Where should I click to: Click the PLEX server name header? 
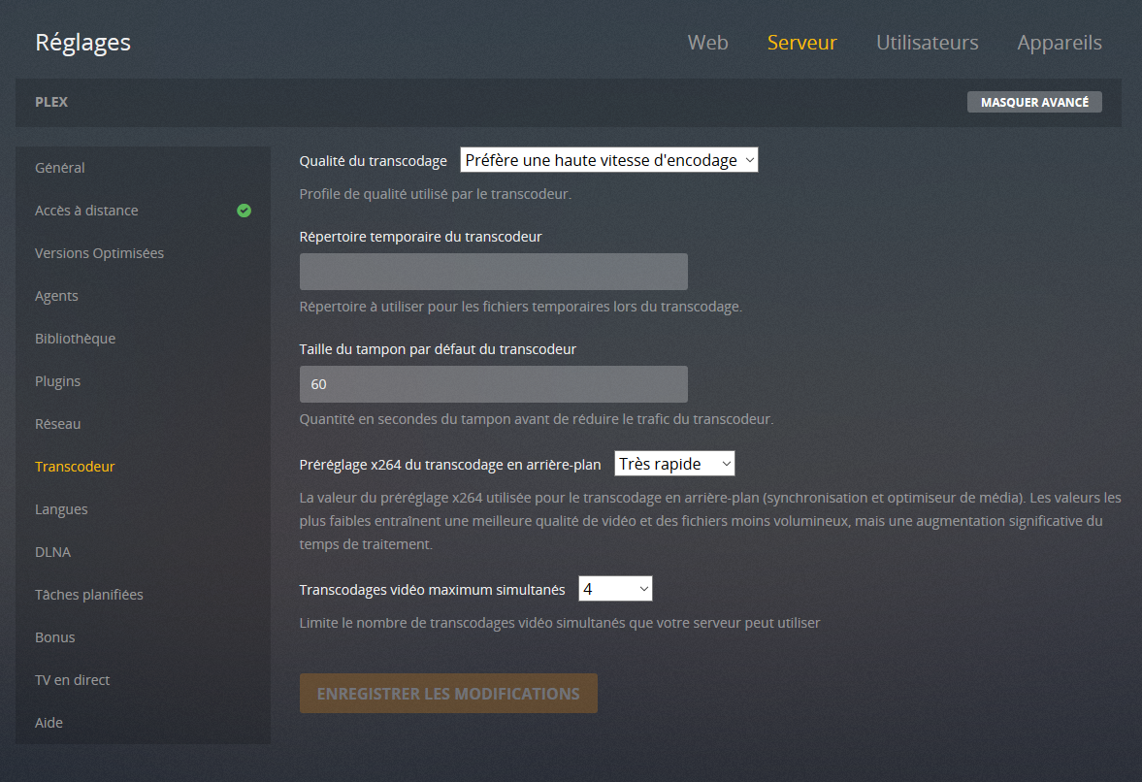click(x=51, y=102)
